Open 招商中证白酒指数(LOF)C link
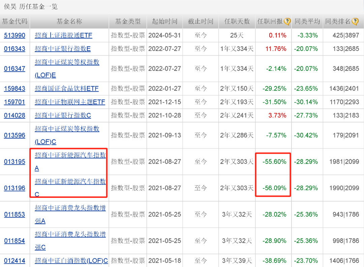Image resolution: width=364 pixels, height=267 pixels. point(71,261)
